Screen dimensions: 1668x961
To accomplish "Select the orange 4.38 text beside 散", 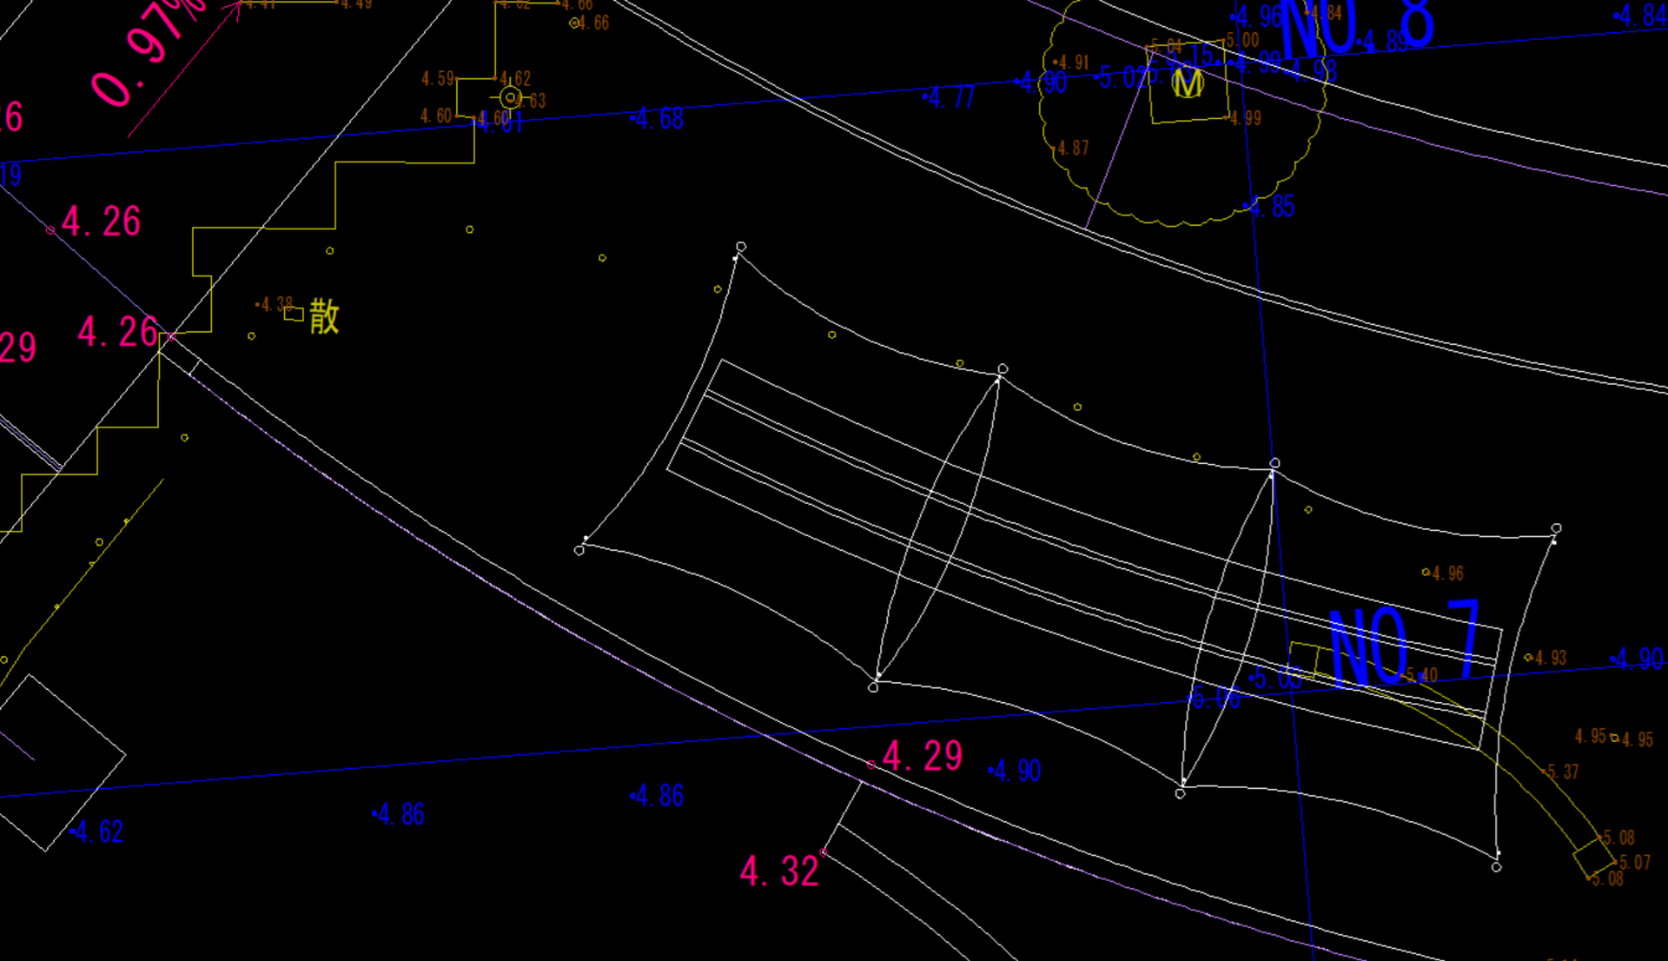I will (277, 305).
